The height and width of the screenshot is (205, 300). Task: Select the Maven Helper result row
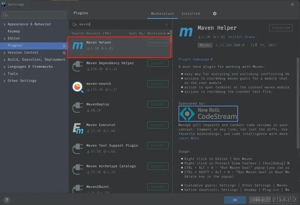pyautogui.click(x=119, y=47)
